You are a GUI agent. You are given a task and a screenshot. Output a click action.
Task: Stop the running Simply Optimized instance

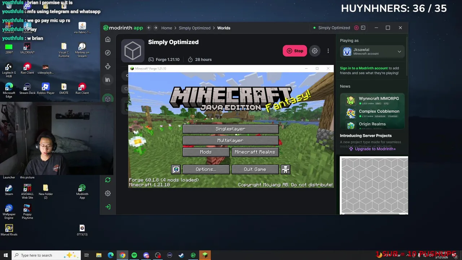point(295,51)
